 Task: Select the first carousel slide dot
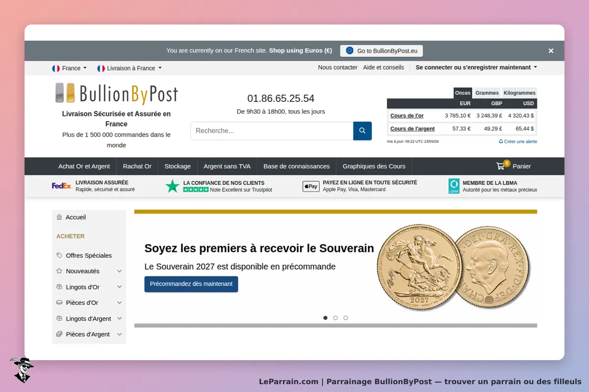click(x=325, y=318)
